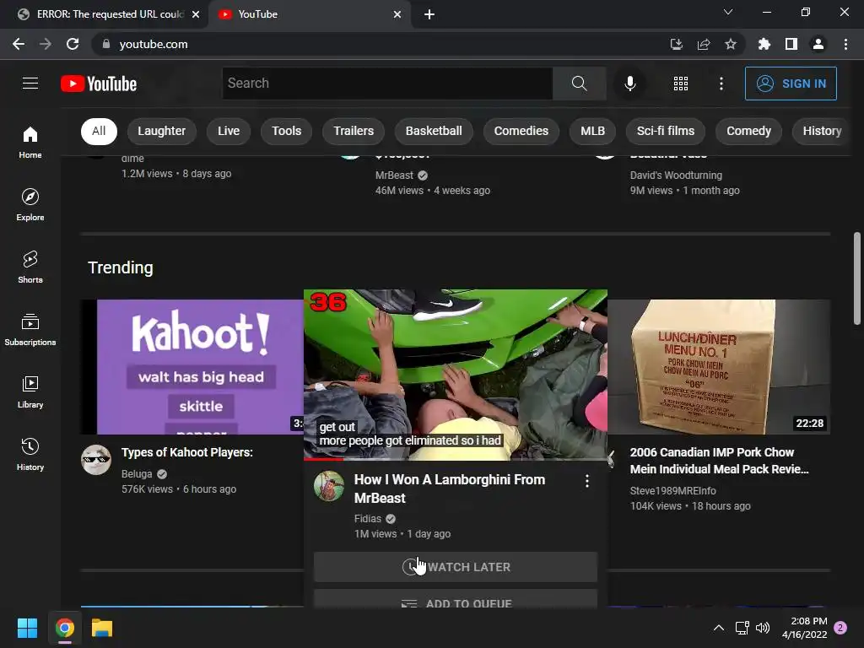Viewport: 864px width, 648px height.
Task: Open YouTube settings three-dot menu
Action: pos(721,84)
